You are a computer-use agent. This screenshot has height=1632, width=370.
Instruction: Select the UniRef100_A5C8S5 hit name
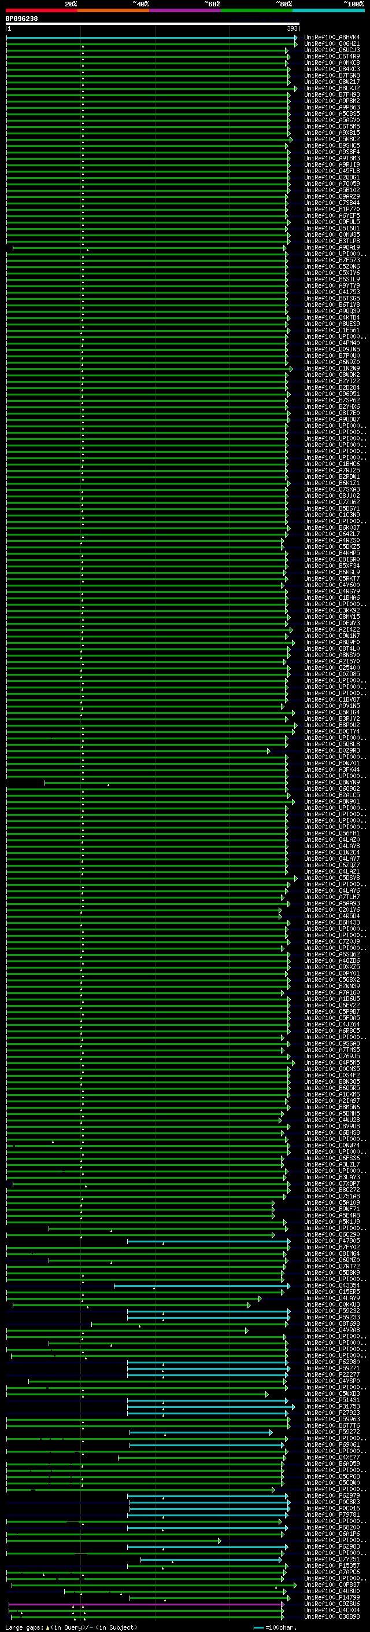pyautogui.click(x=332, y=113)
